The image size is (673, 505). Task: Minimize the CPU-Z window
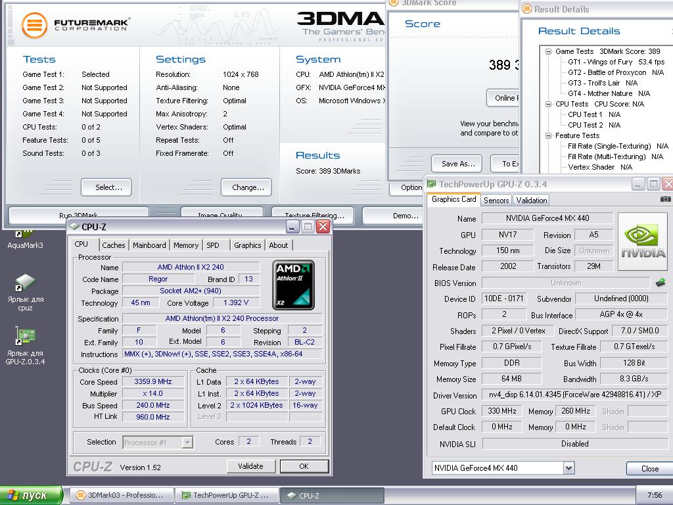[x=292, y=226]
